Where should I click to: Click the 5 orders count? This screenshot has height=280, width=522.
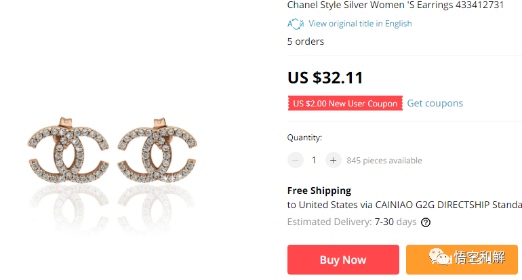[305, 41]
